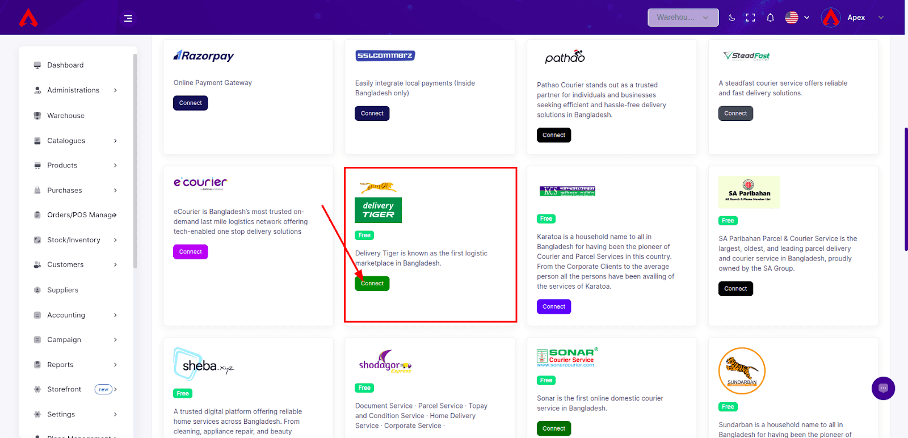Click the sidebar scrollbar

(135, 162)
